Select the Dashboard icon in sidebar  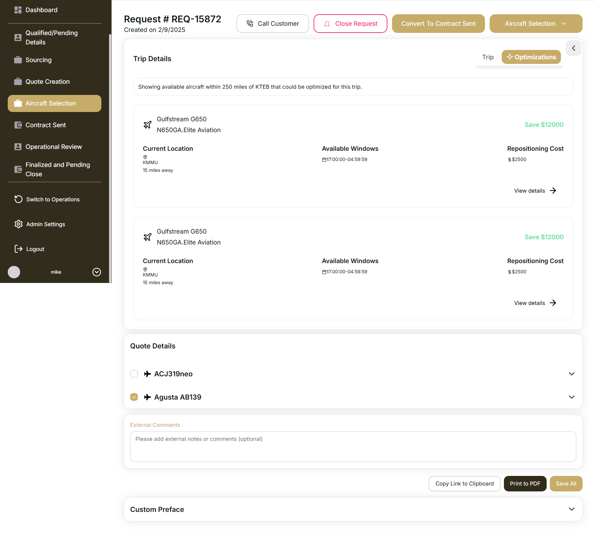point(18,10)
